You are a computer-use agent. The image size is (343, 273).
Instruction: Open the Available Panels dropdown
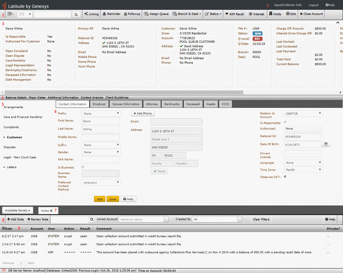pyautogui.click(x=18, y=211)
